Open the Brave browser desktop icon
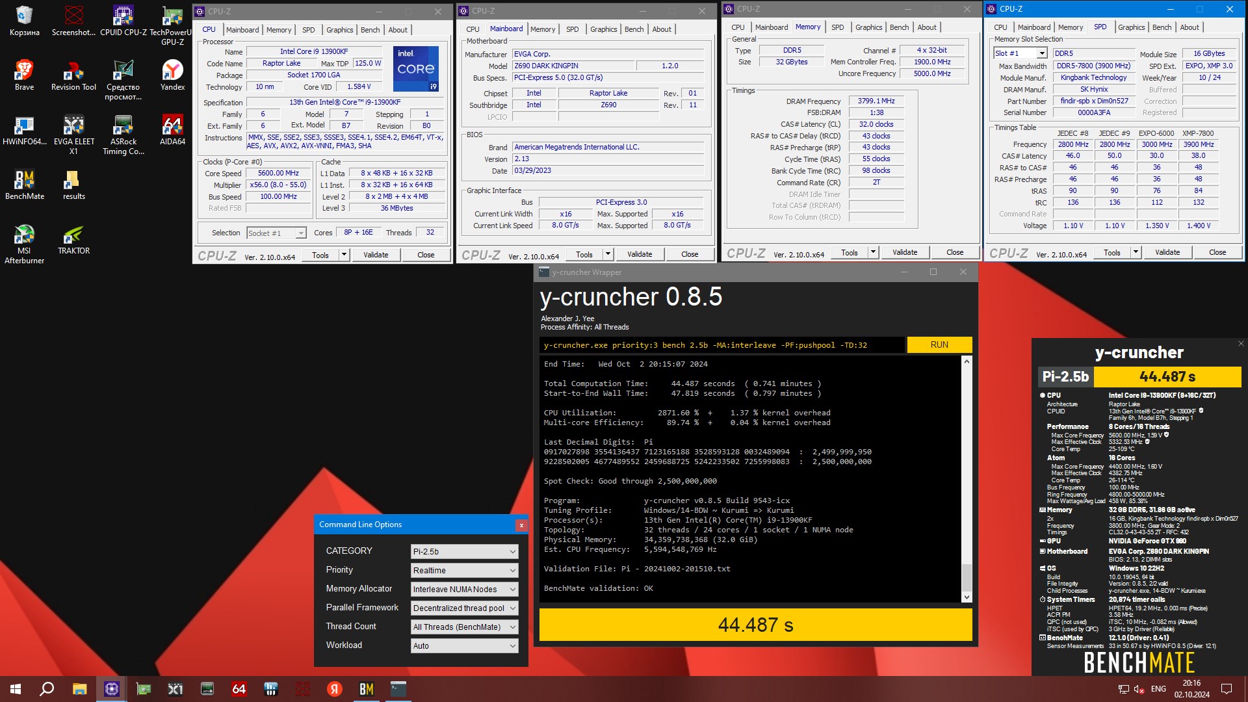The image size is (1248, 702). [24, 75]
